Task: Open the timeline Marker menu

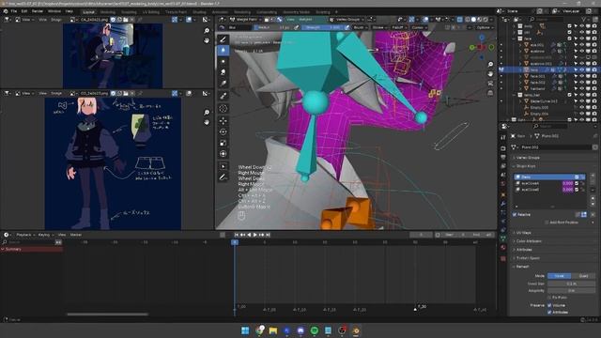Action: 75,235
